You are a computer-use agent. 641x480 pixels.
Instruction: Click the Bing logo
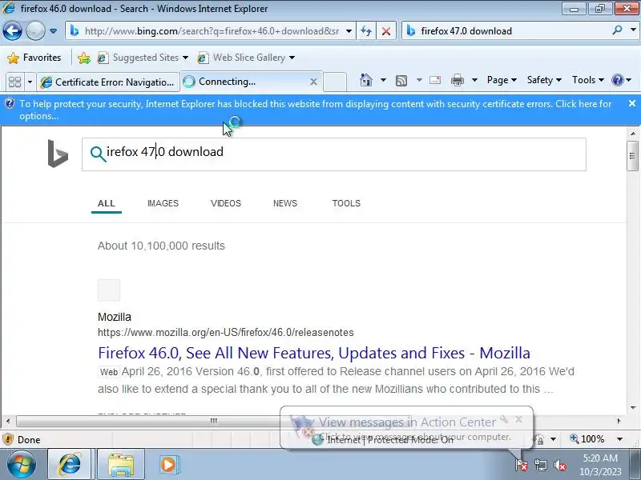(58, 154)
